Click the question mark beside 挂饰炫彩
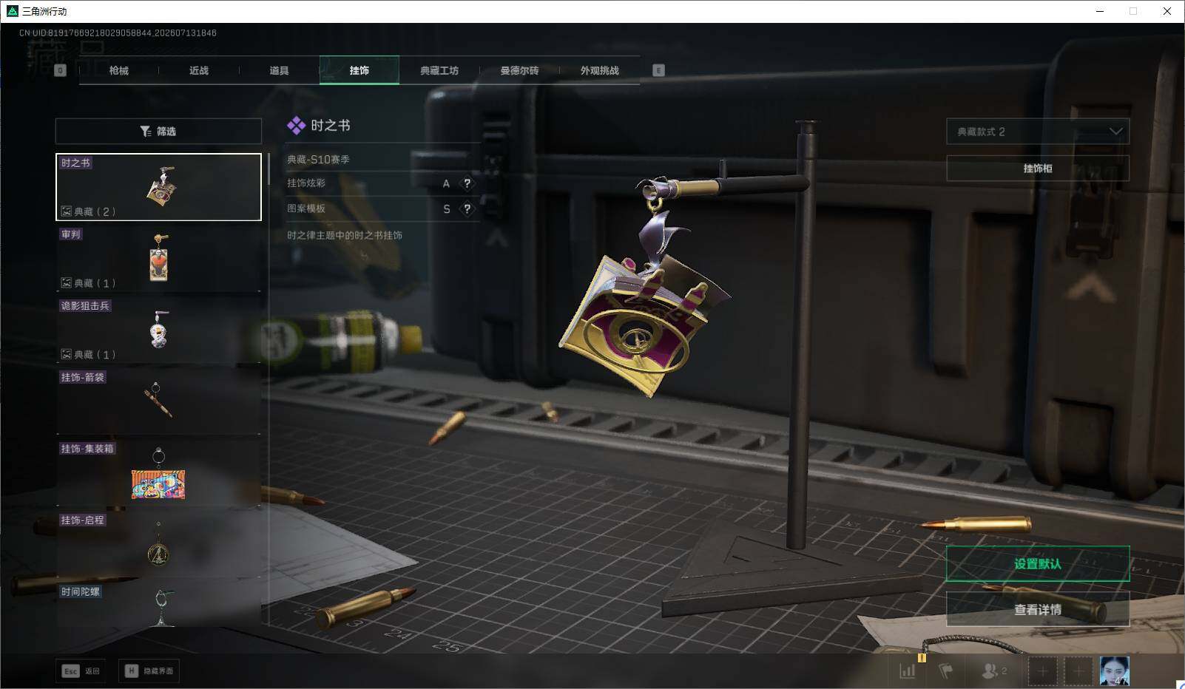The height and width of the screenshot is (689, 1185). click(x=467, y=183)
